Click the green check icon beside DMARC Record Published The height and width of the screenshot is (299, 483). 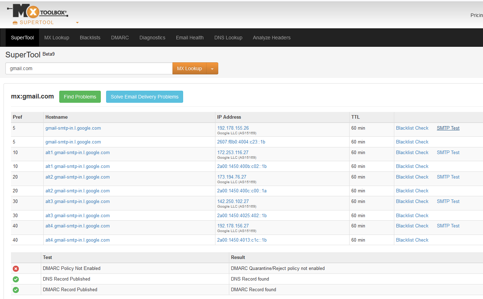tap(16, 290)
